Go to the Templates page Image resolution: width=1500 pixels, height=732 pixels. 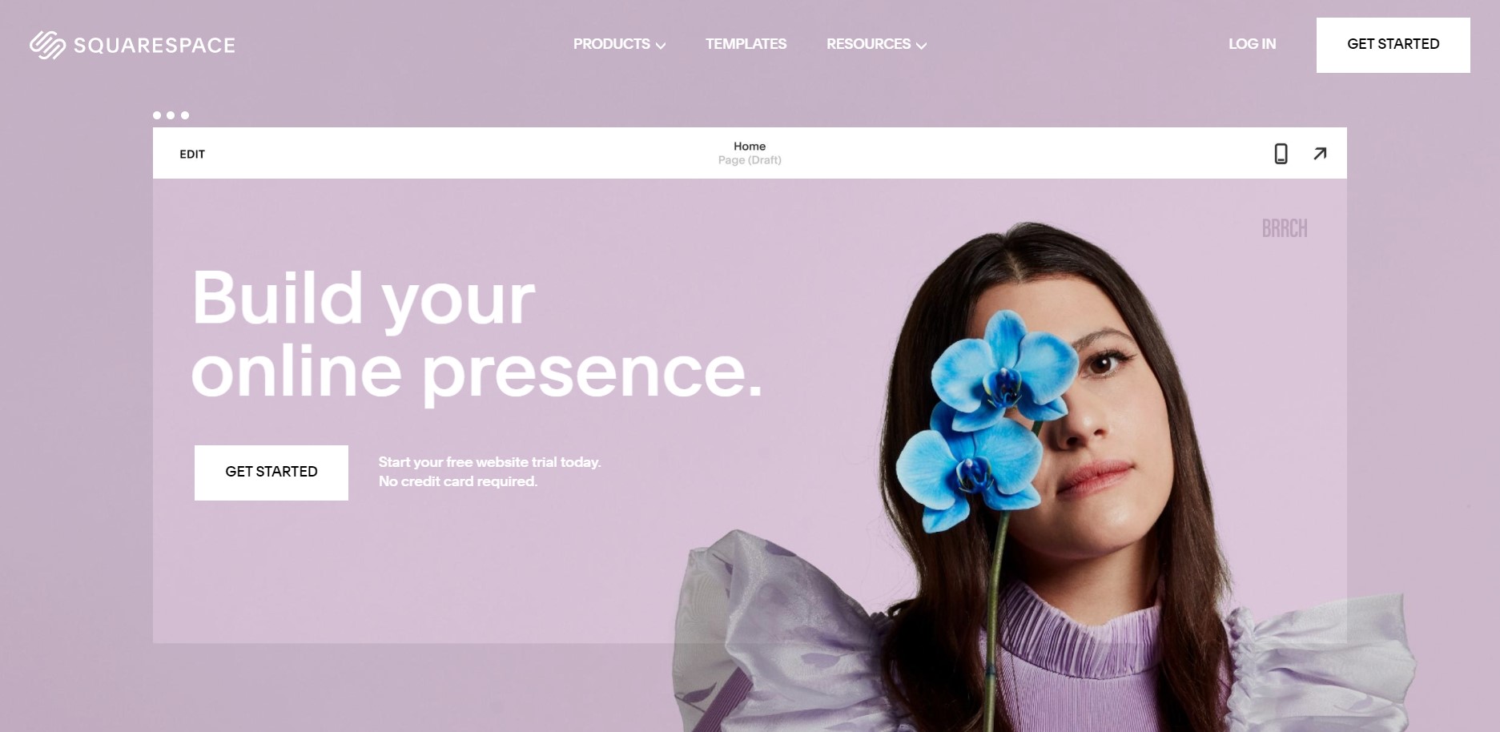click(x=746, y=44)
